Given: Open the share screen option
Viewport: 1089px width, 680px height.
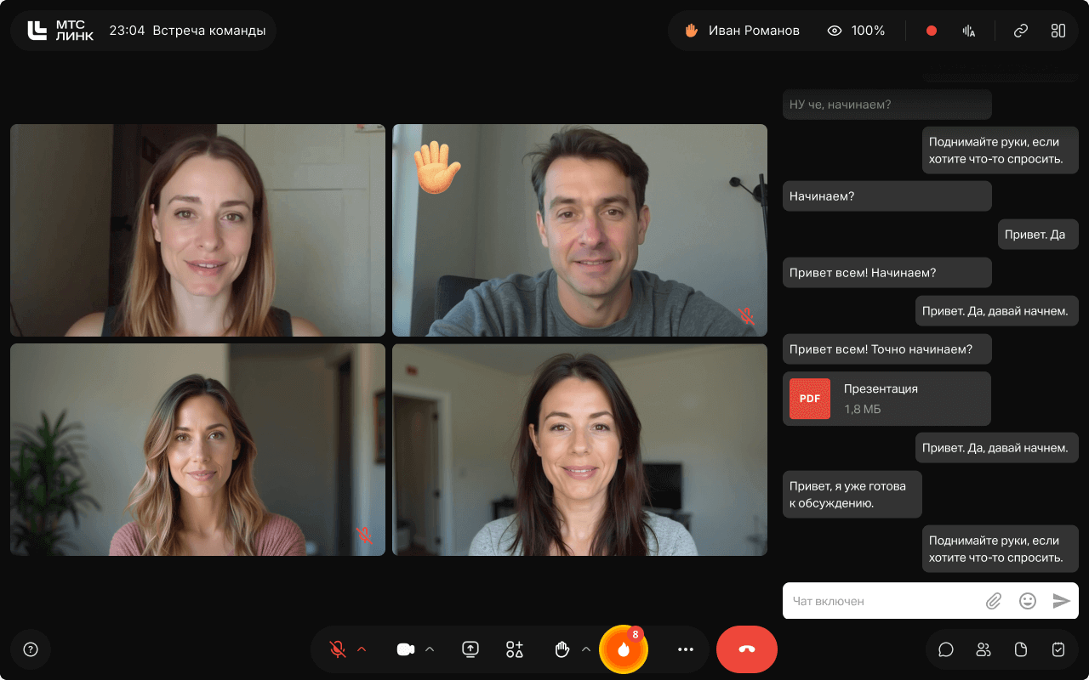Looking at the screenshot, I should tap(470, 649).
